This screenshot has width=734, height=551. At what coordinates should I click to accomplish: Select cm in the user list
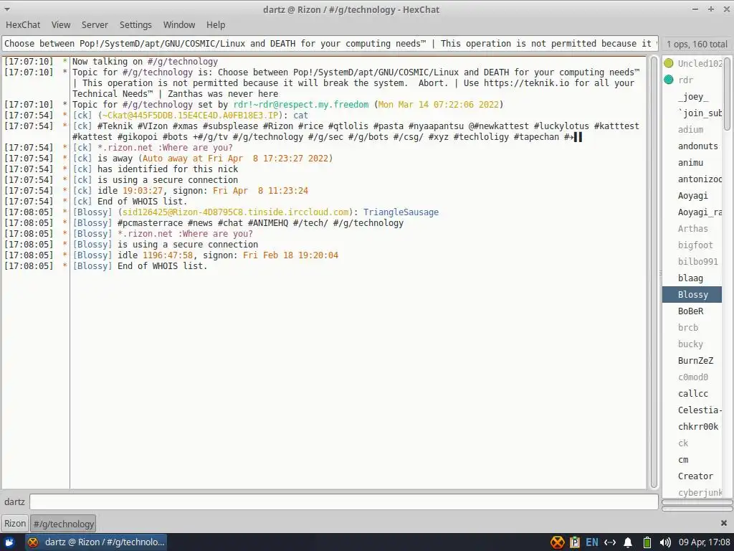pos(692,460)
